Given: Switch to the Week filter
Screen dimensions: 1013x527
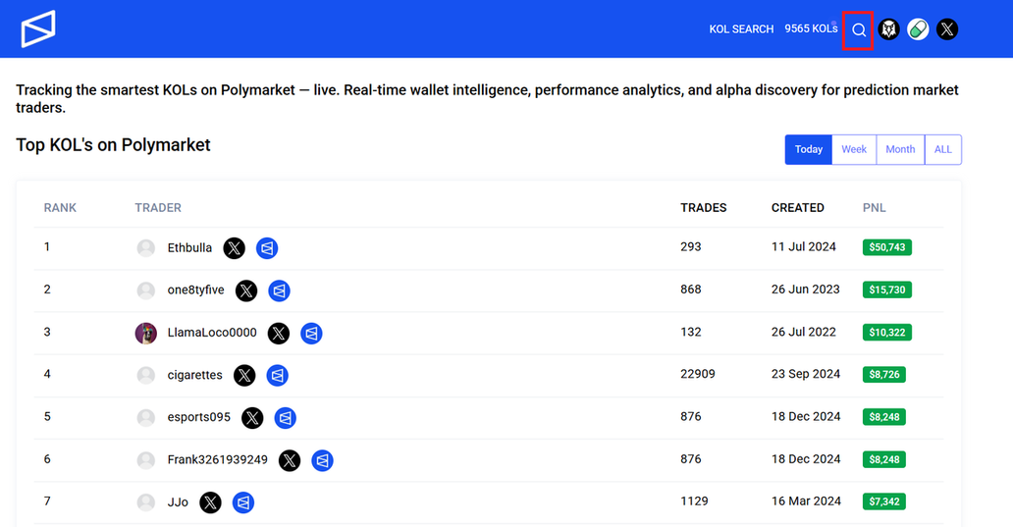Looking at the screenshot, I should tap(854, 149).
